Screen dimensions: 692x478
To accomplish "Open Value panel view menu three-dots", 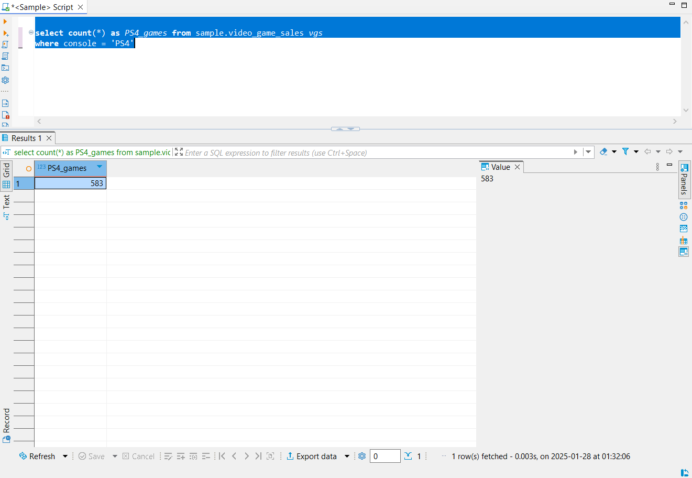I will click(657, 167).
